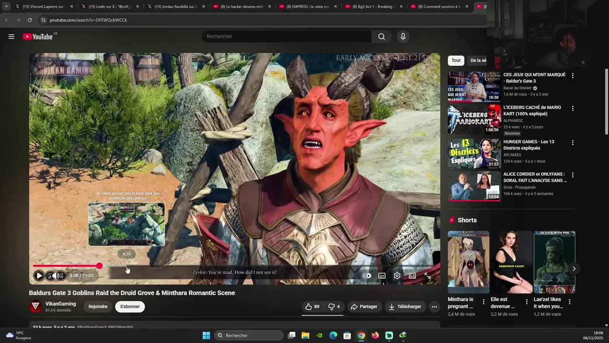Click the YouTube Rechercher search field

coord(286,37)
